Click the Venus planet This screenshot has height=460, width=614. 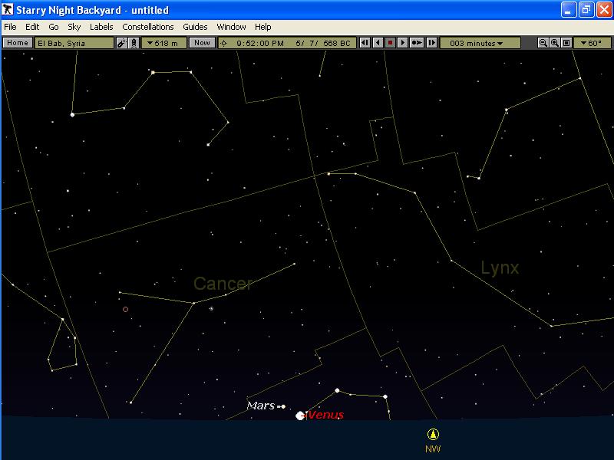[300, 416]
